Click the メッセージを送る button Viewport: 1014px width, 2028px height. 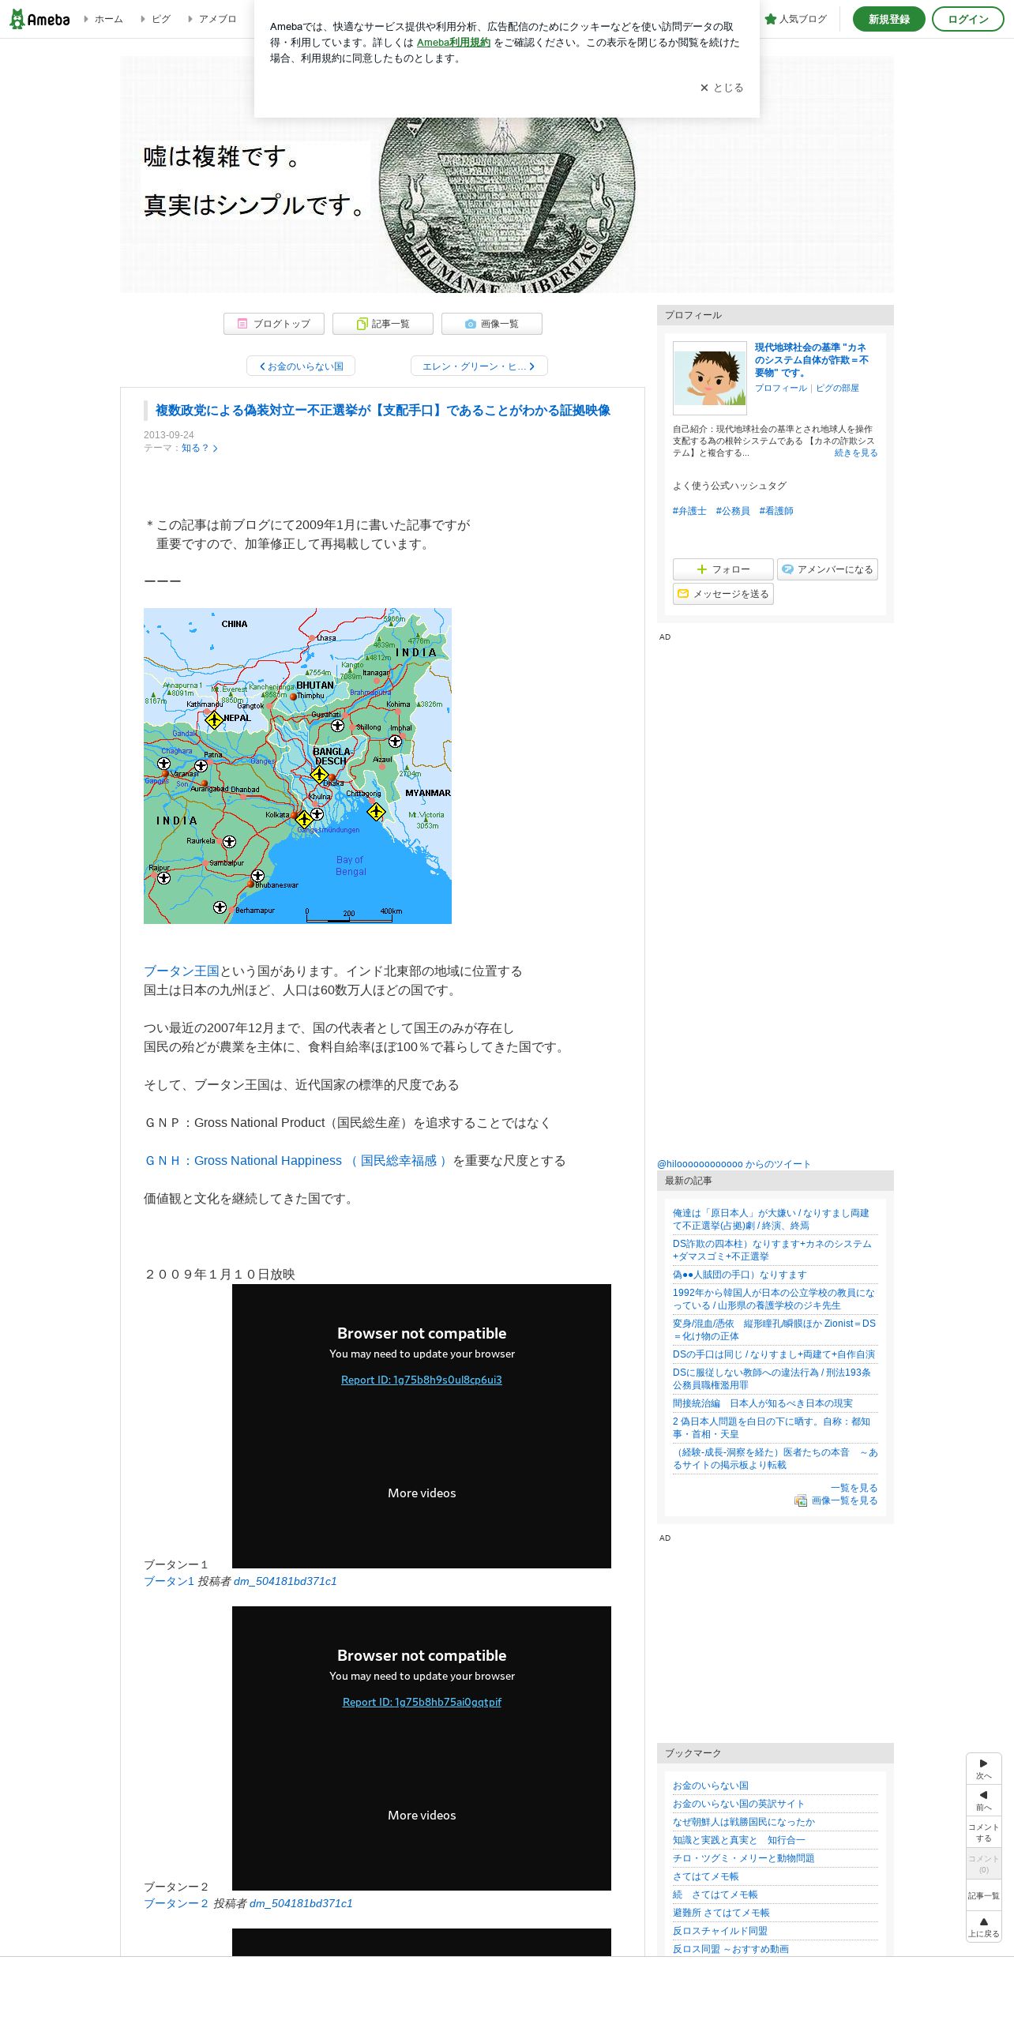click(x=723, y=594)
